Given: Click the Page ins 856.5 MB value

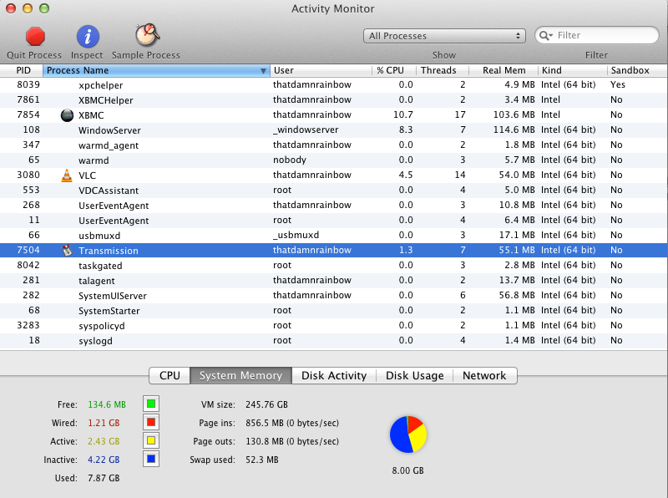Looking at the screenshot, I should (x=292, y=423).
